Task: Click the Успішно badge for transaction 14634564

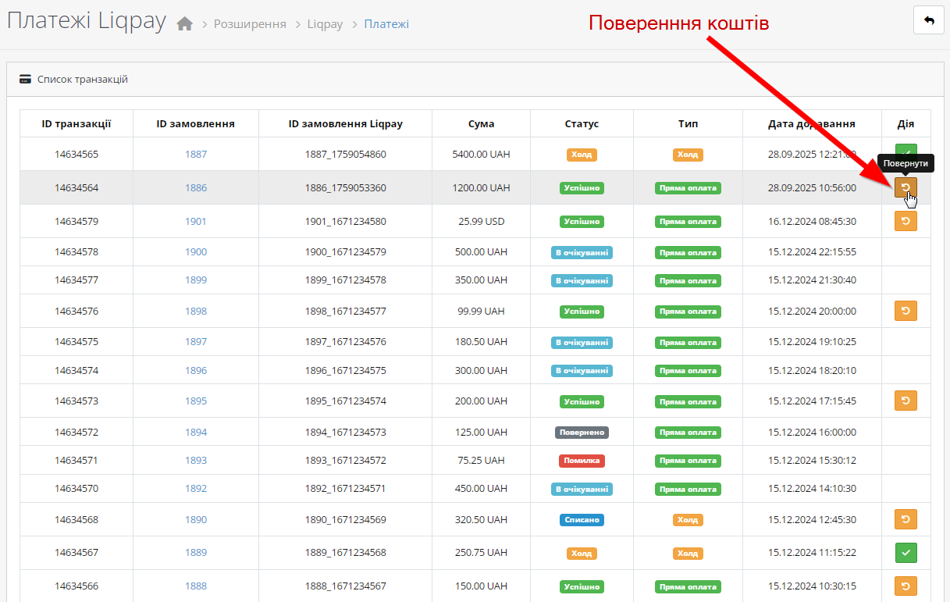Action: pos(582,188)
